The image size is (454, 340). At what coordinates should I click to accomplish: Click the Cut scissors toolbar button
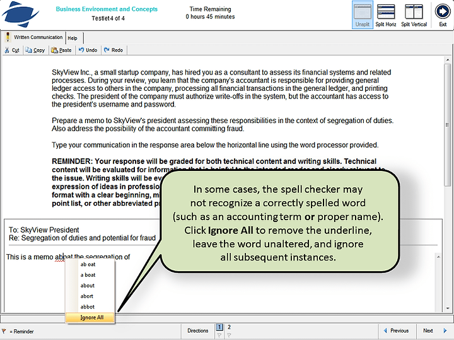[12, 50]
